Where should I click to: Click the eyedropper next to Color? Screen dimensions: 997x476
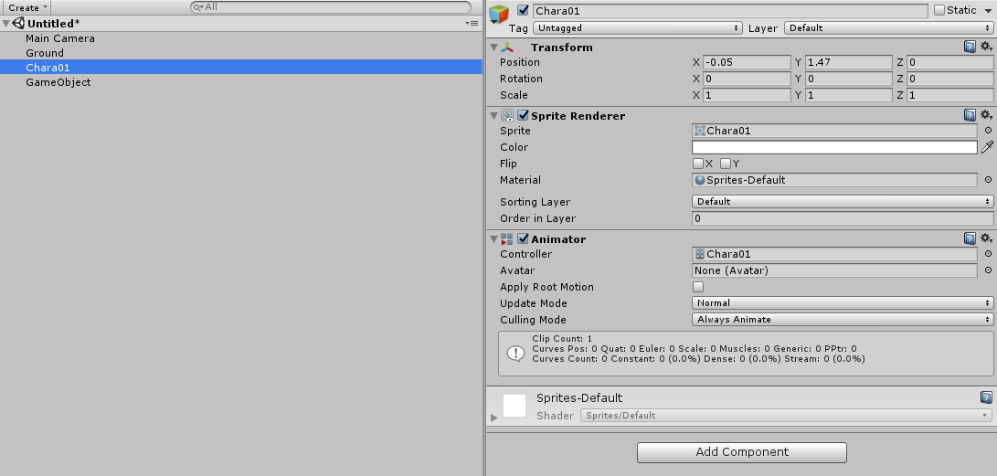pos(987,147)
